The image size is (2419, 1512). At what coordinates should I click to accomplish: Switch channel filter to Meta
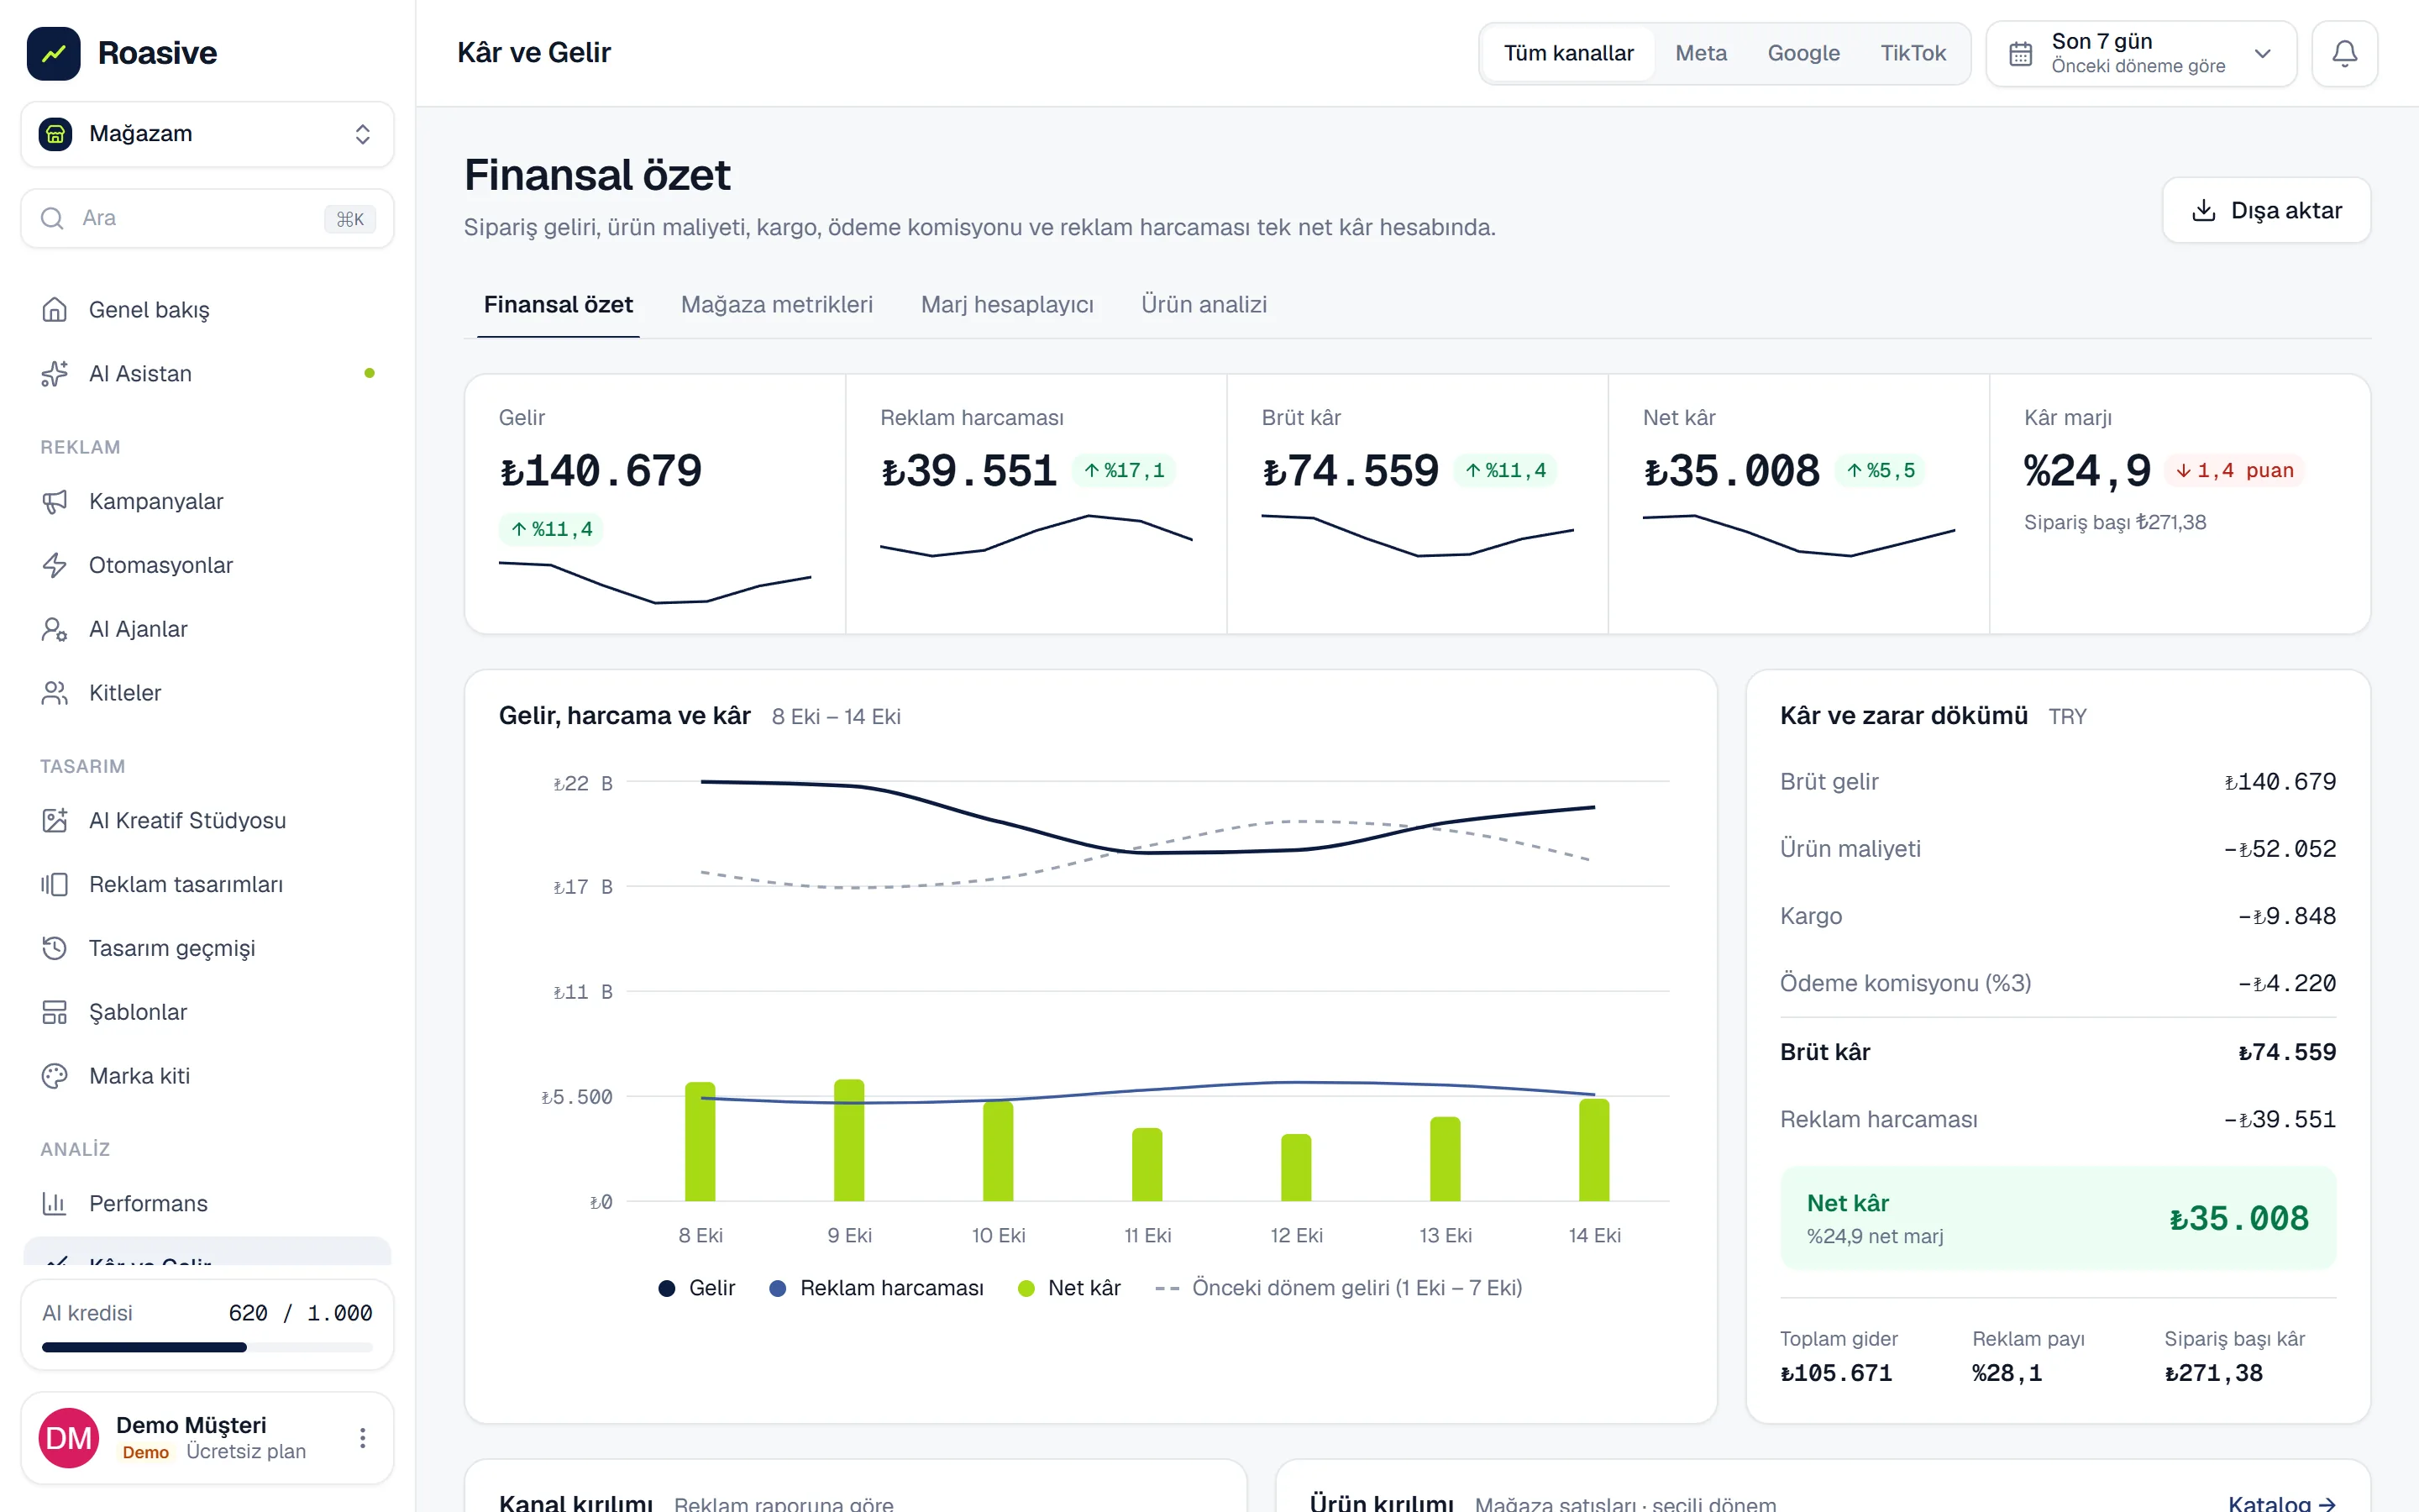(x=1700, y=53)
